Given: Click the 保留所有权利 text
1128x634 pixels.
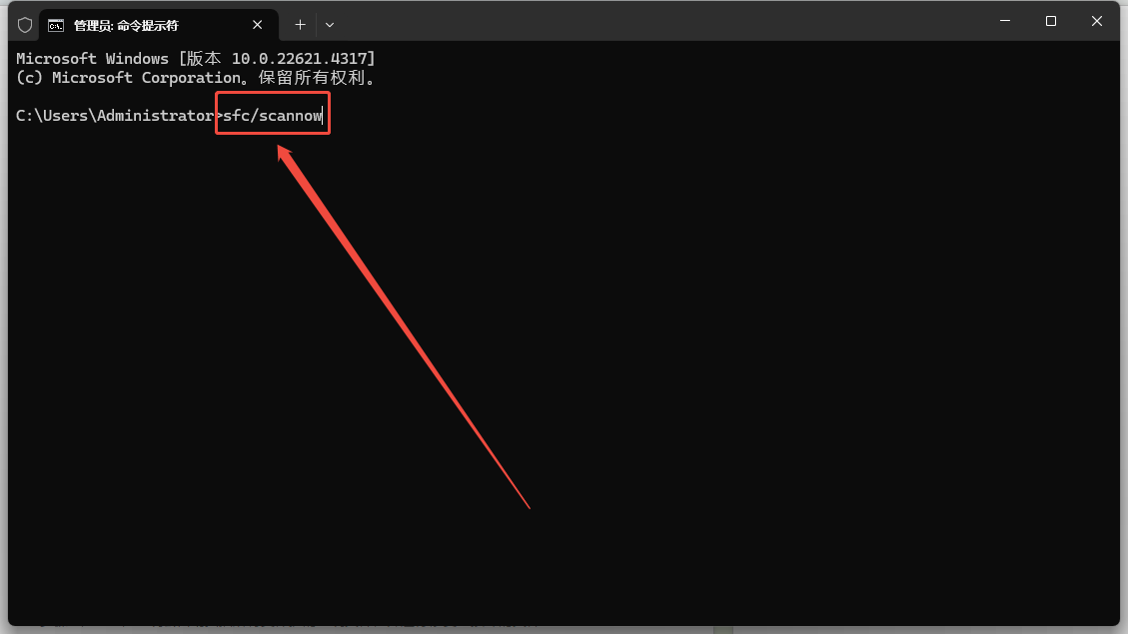Looking at the screenshot, I should (x=312, y=78).
